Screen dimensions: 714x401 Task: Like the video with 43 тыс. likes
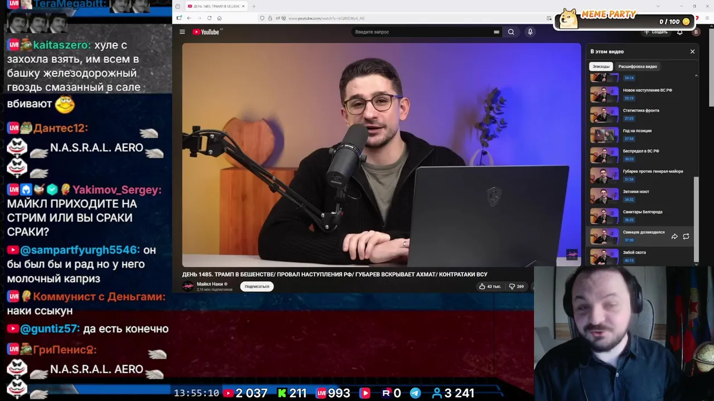click(x=490, y=286)
